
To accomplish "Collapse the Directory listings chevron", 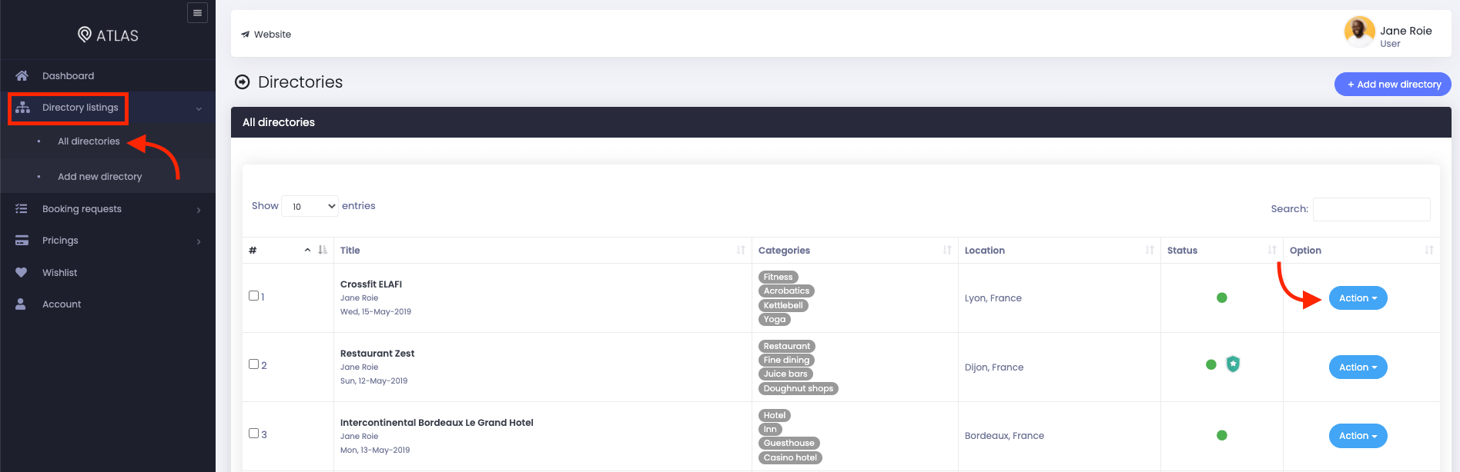I will (x=199, y=109).
